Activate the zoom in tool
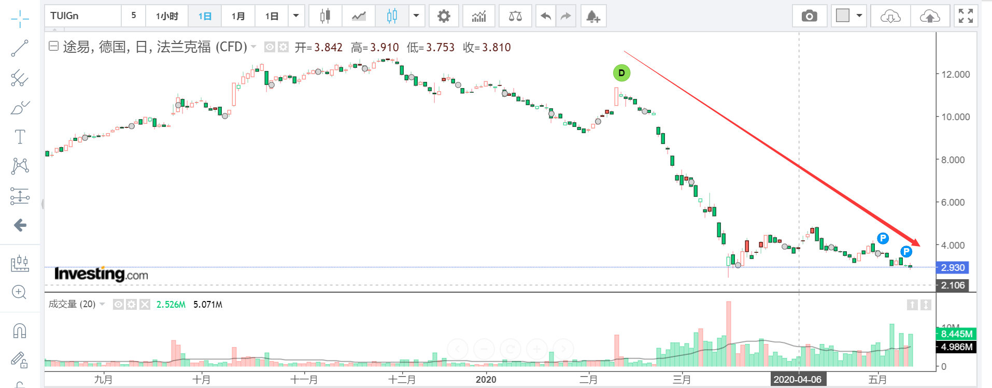Screen dimensions: 992x388 coord(19,292)
